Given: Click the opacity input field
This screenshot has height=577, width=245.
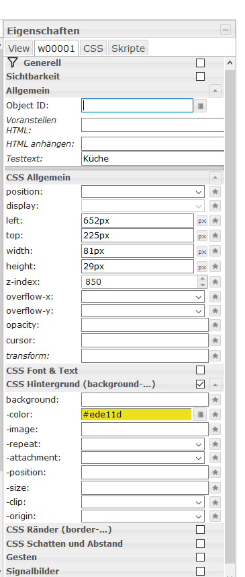Looking at the screenshot, I should click(145, 325).
